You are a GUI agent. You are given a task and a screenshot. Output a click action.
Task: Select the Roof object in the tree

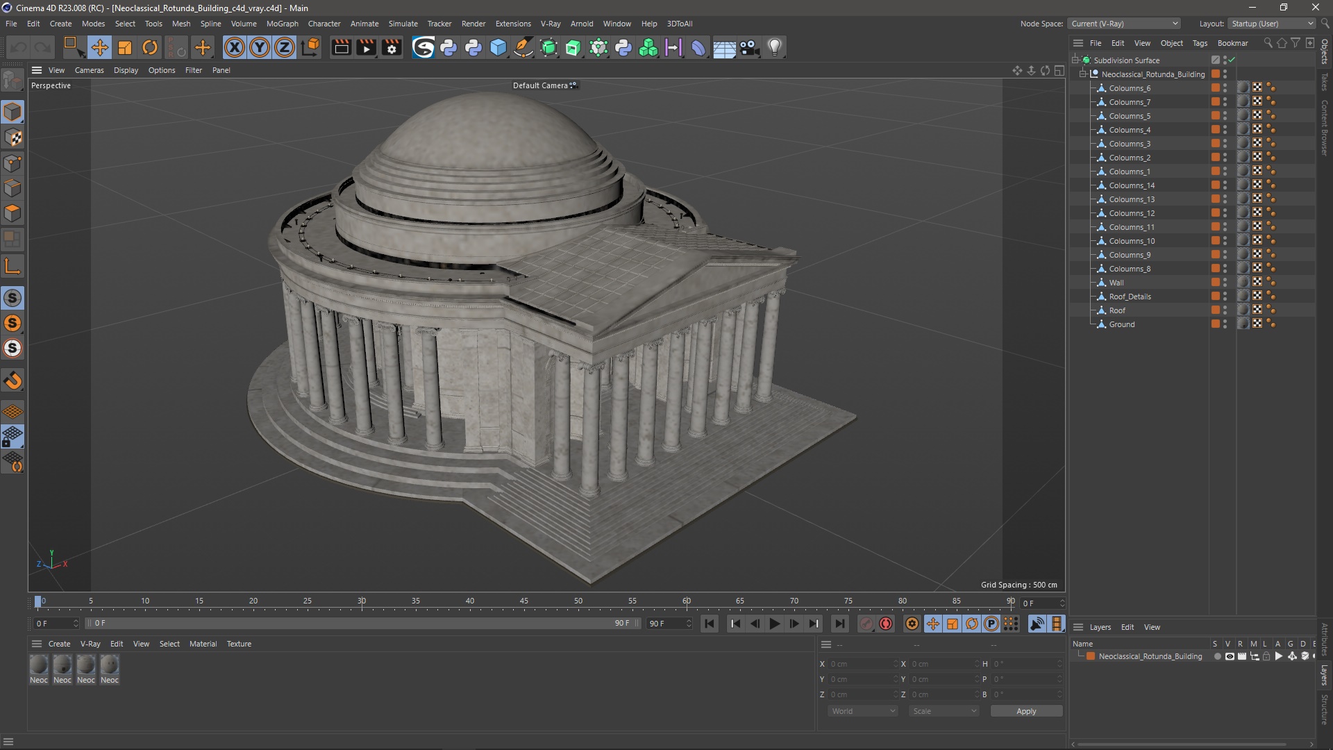click(1117, 310)
